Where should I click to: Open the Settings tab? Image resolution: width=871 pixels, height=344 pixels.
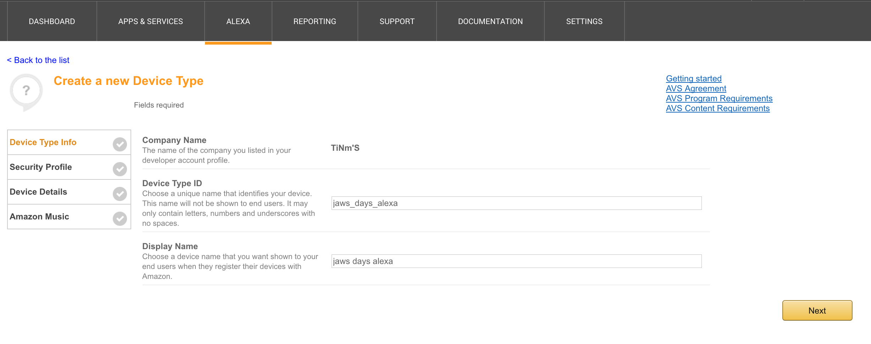point(584,21)
